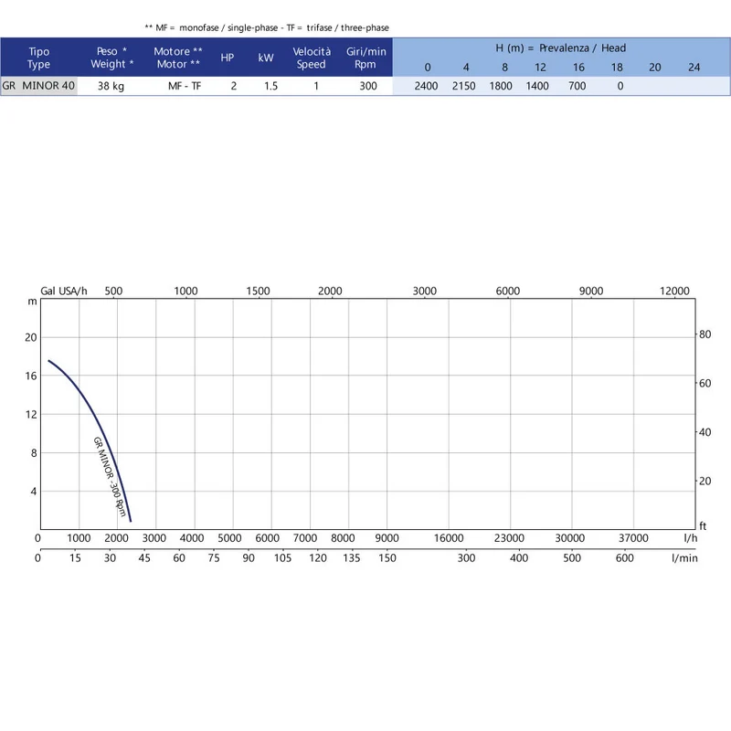Click the HP column header

point(227,58)
